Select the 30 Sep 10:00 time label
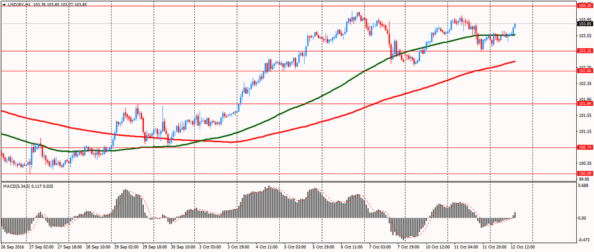This screenshot has height=252, width=594. (184, 246)
